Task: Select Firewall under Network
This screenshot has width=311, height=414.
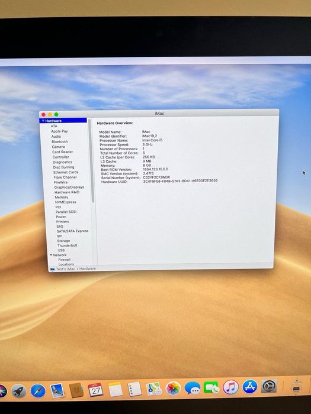Action: (x=64, y=260)
